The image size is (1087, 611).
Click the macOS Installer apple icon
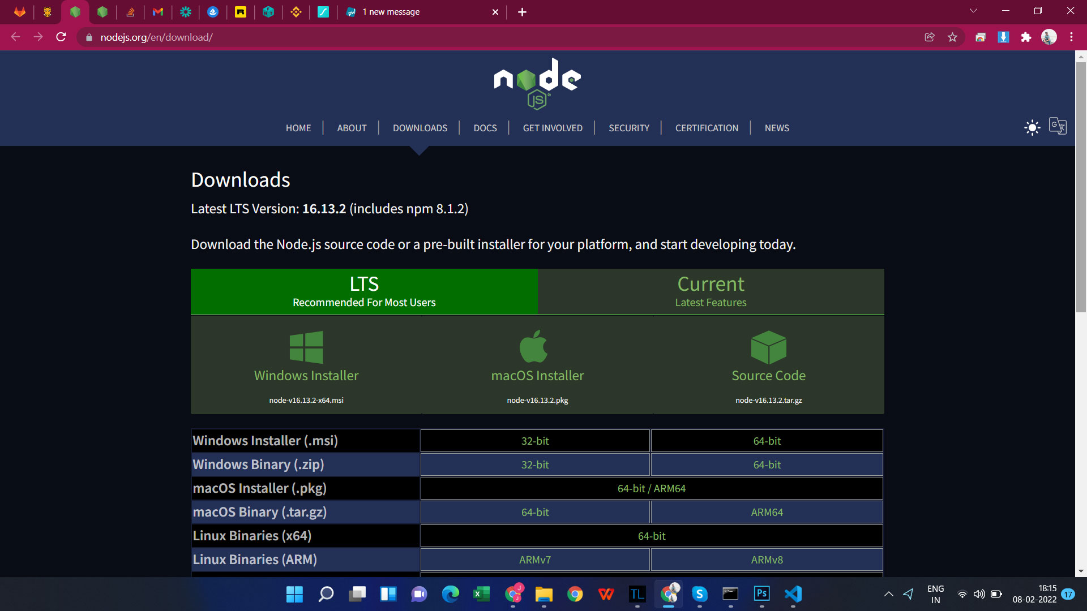coord(533,346)
